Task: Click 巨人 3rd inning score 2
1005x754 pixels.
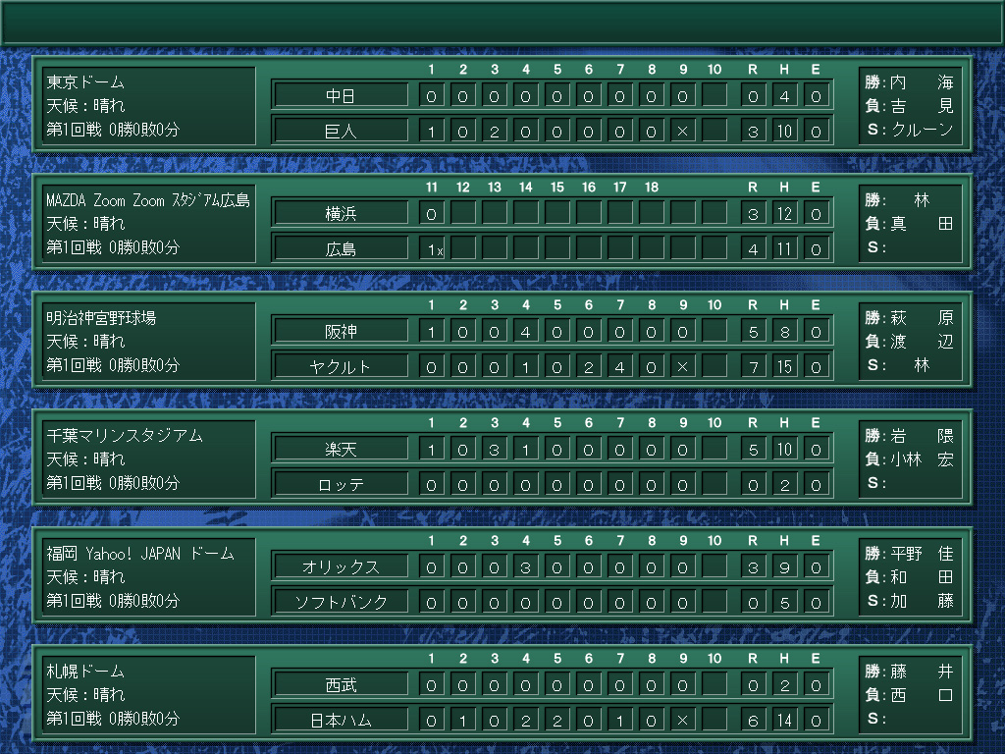Action: tap(495, 132)
